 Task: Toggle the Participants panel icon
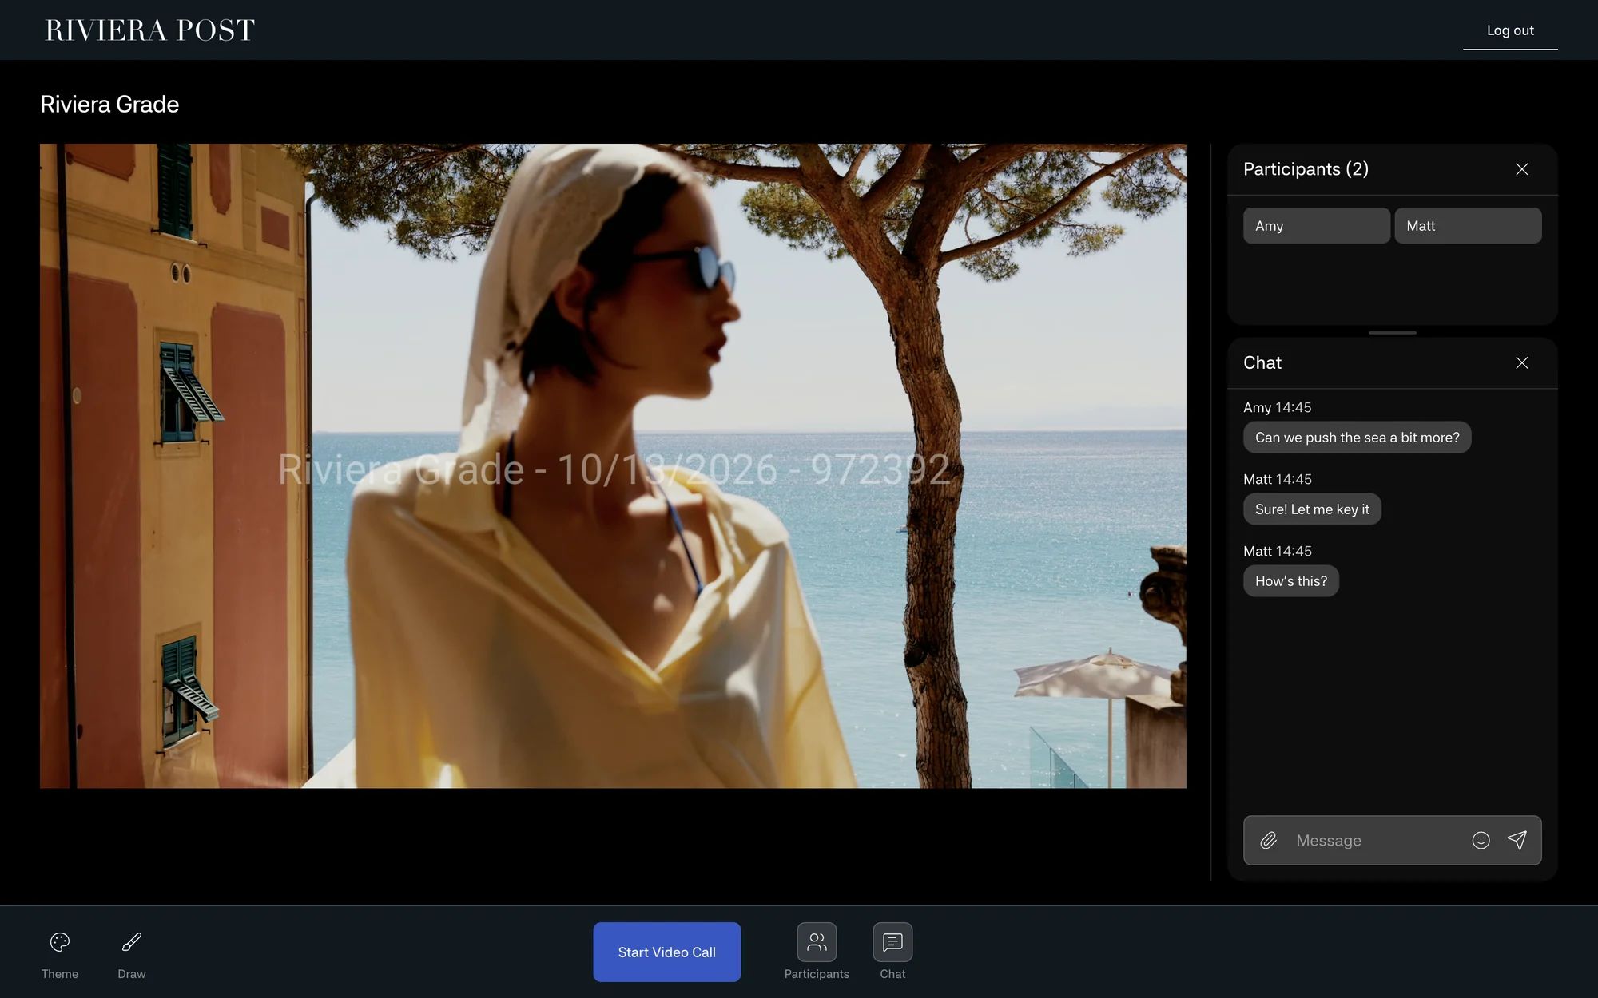(817, 943)
